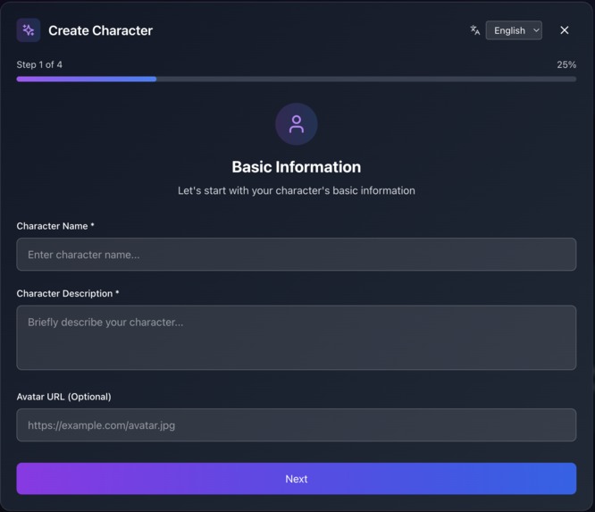This screenshot has width=595, height=512.
Task: Click the 'Create Character' title text
Action: (x=101, y=30)
